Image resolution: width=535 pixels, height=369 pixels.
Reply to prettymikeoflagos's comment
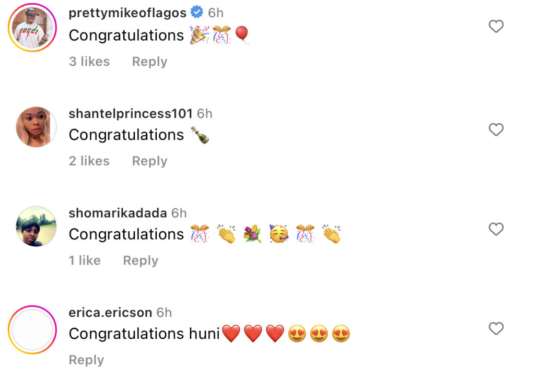click(149, 62)
